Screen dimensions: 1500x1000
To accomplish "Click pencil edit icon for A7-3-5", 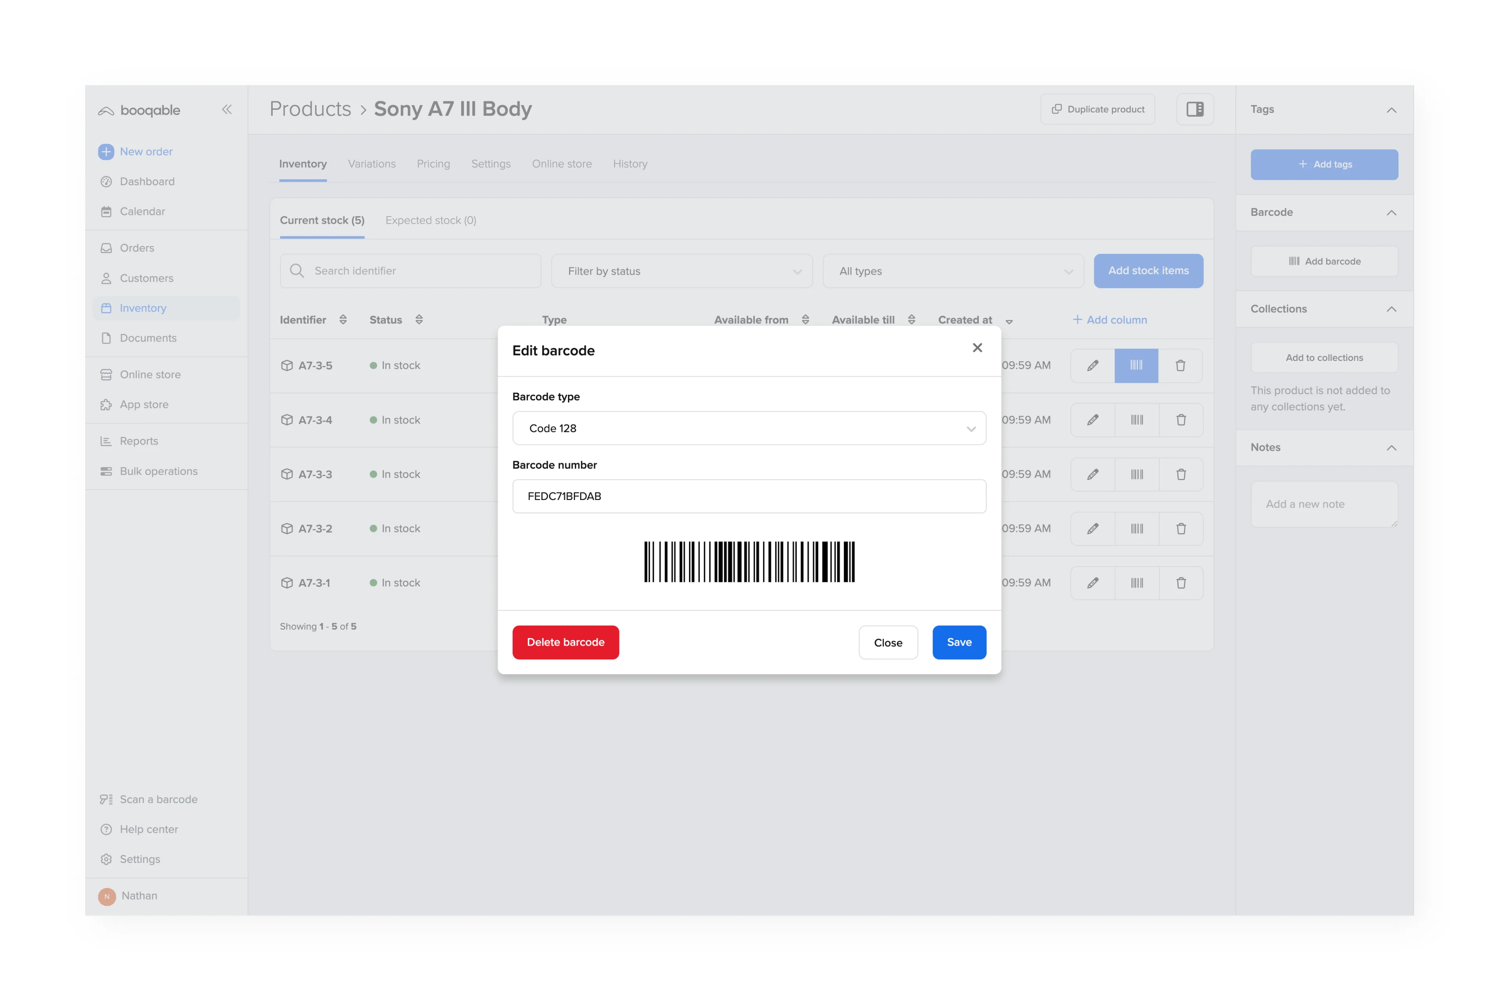I will (1093, 366).
